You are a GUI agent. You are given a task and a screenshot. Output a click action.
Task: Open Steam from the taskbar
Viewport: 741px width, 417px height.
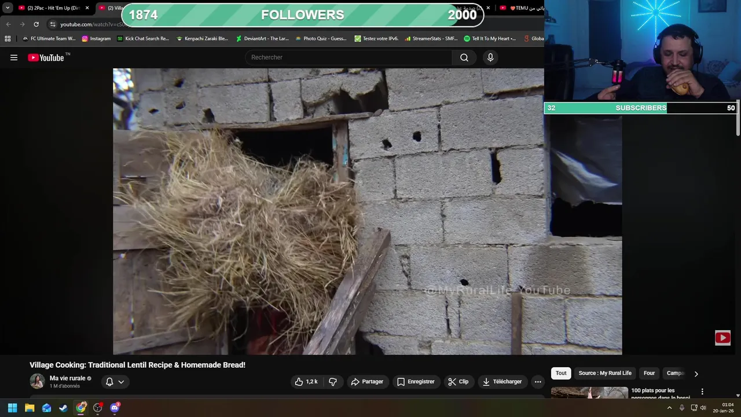[x=63, y=408]
